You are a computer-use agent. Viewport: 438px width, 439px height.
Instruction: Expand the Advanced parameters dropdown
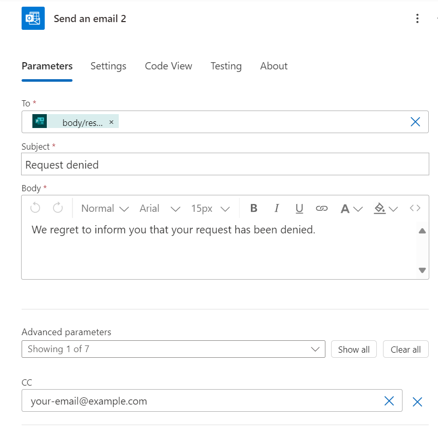click(x=315, y=349)
